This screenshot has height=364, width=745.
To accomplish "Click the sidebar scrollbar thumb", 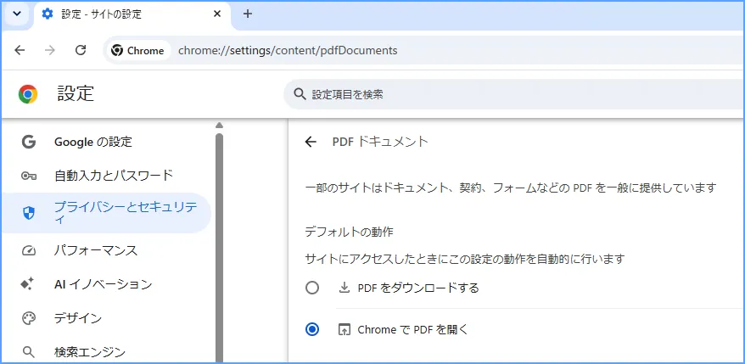I will [x=219, y=247].
